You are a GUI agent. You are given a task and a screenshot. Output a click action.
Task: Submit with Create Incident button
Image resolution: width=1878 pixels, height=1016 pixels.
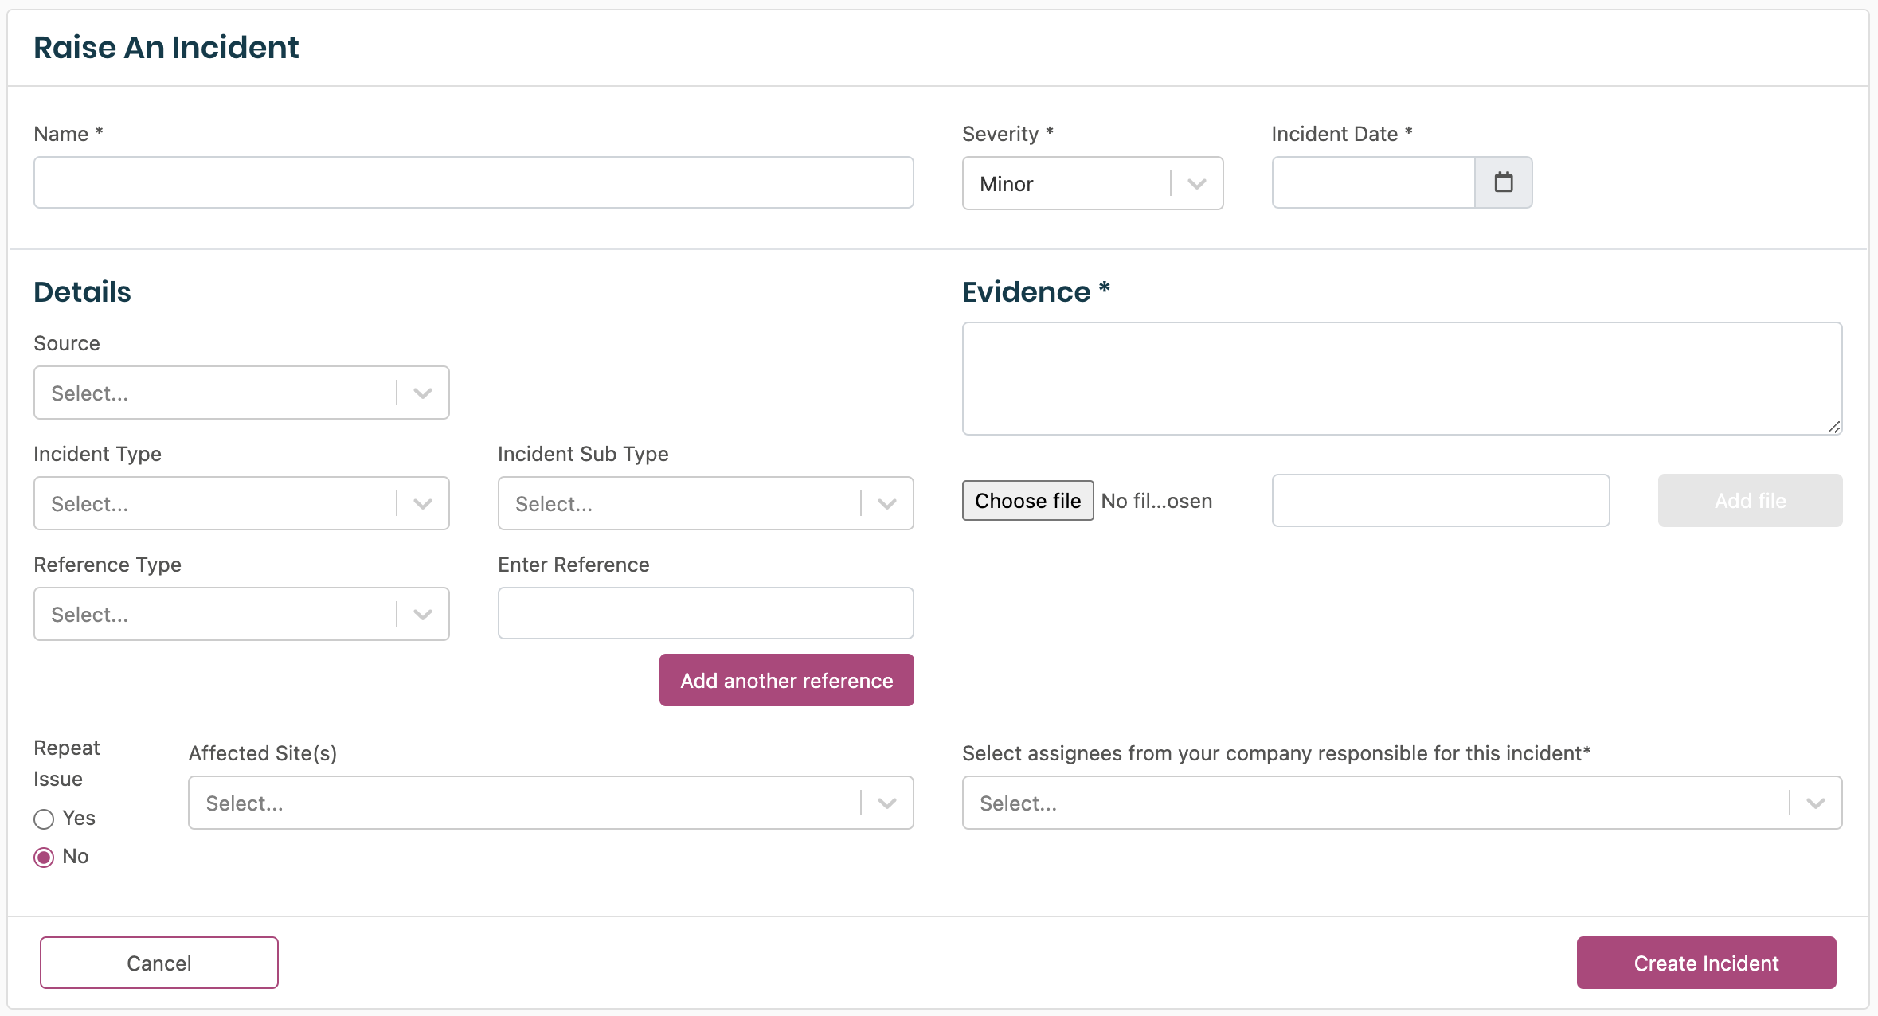(x=1705, y=963)
